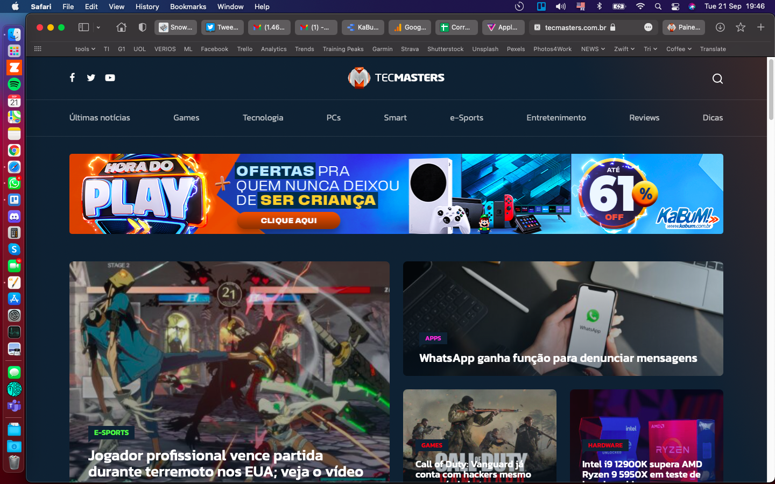Show the favorites grid icon
Viewport: 775px width, 484px height.
(x=38, y=48)
